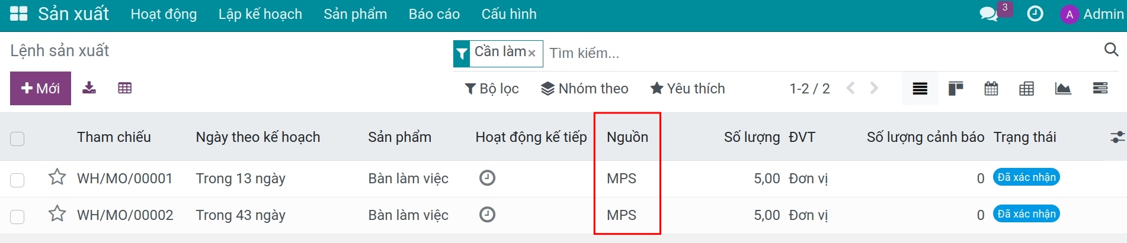This screenshot has width=1127, height=243.
Task: Sort by Sản phẩm column header
Action: click(399, 137)
